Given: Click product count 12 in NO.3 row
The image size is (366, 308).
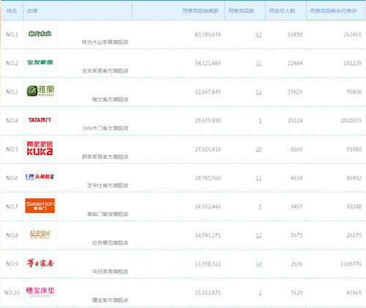Looking at the screenshot, I should click(x=258, y=92).
